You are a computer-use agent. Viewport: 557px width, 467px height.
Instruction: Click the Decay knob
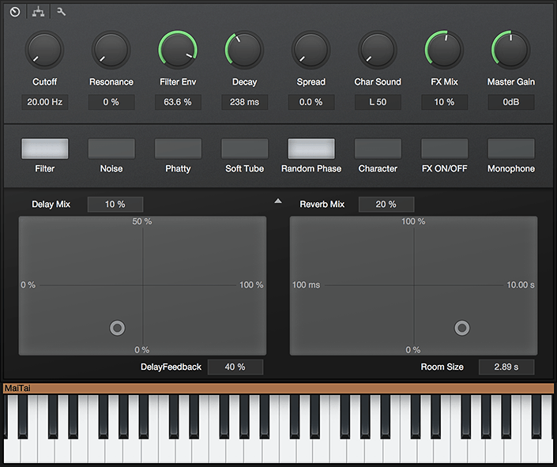244,50
